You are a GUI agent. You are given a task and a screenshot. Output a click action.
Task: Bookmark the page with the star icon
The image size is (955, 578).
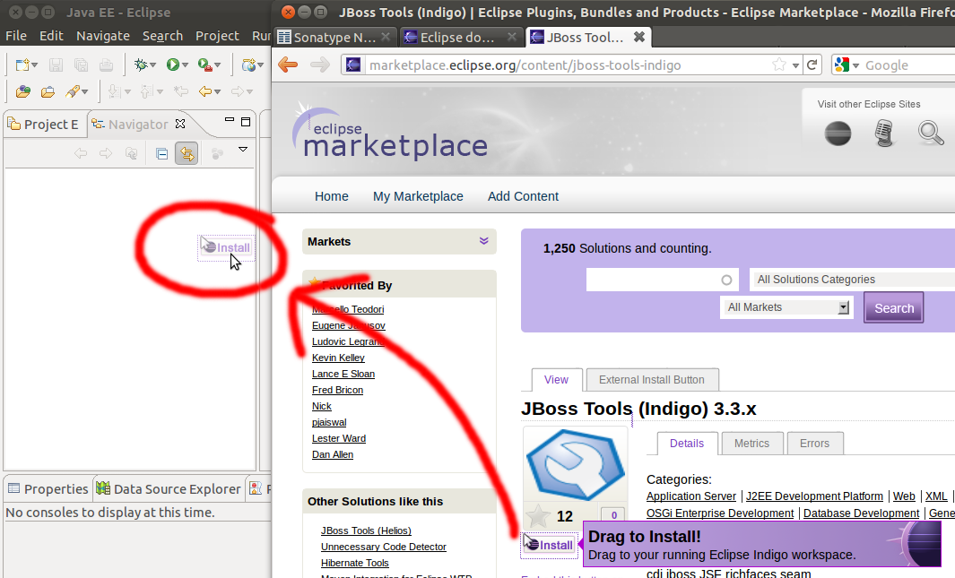779,65
